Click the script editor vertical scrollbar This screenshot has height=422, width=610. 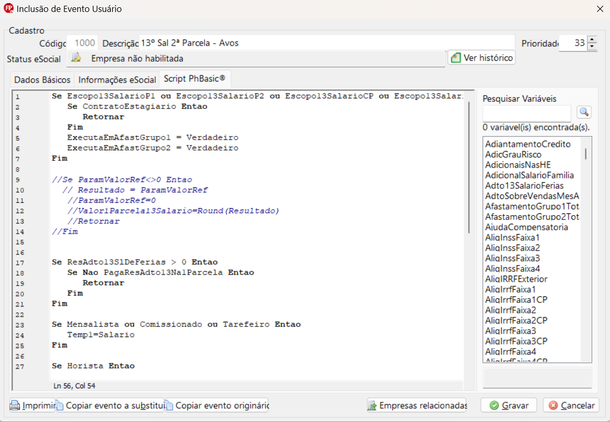(469, 167)
